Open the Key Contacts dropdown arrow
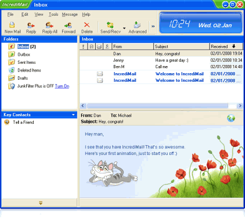 pos(73,115)
